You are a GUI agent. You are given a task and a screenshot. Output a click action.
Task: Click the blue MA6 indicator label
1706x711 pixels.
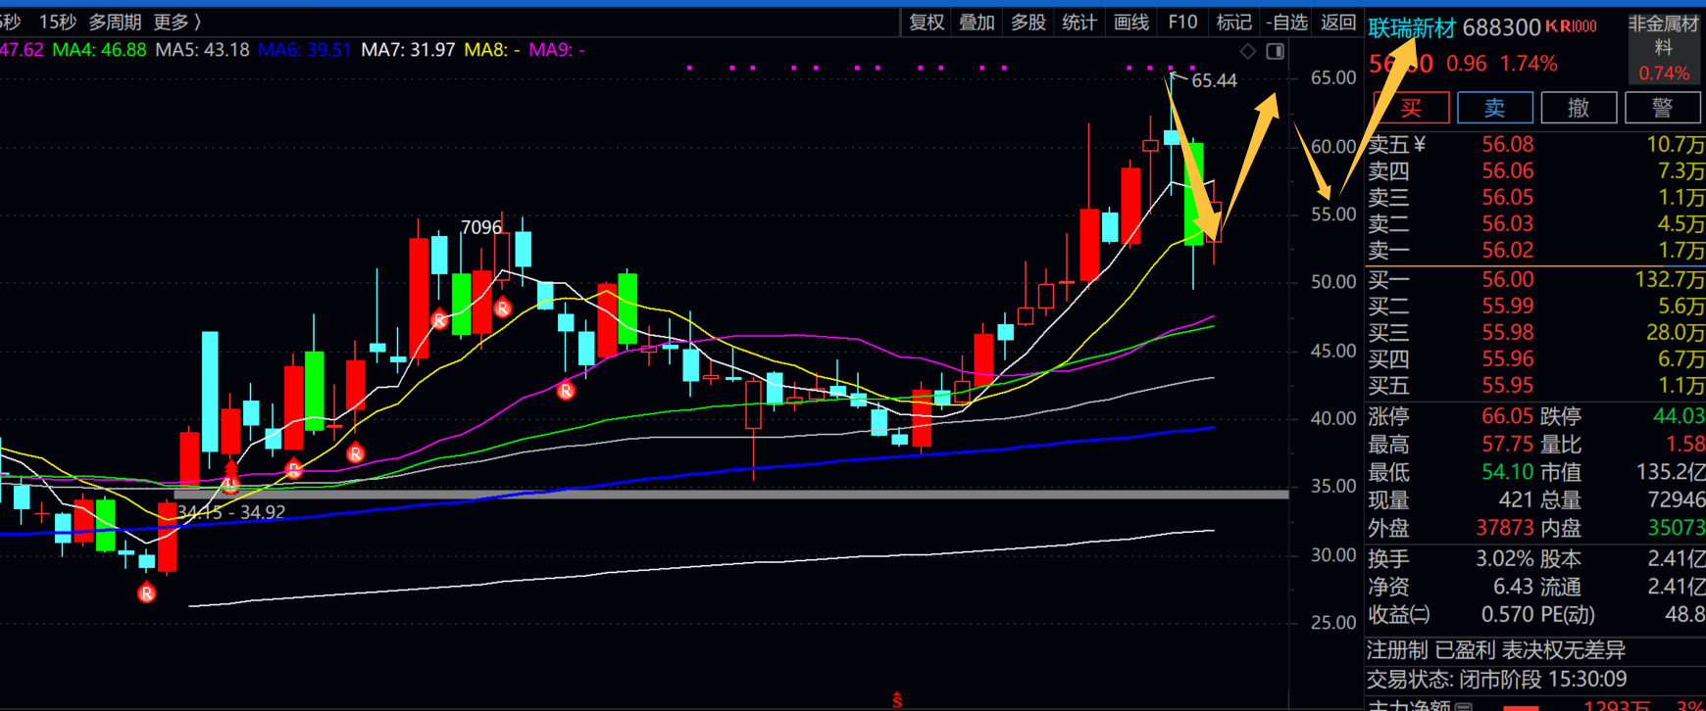304,49
